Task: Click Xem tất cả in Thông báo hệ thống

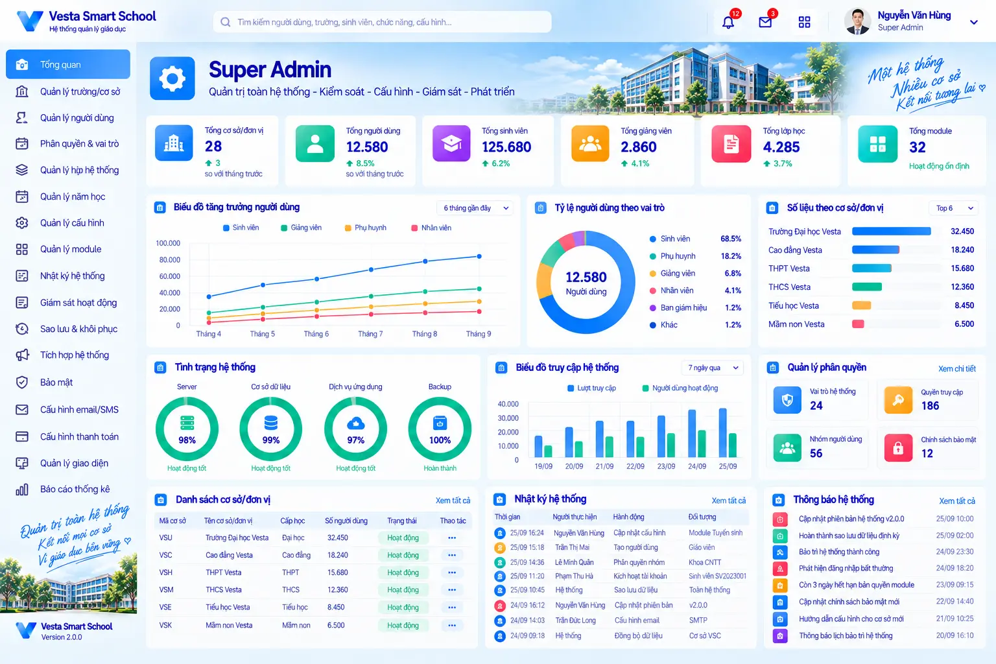Action: pyautogui.click(x=957, y=501)
